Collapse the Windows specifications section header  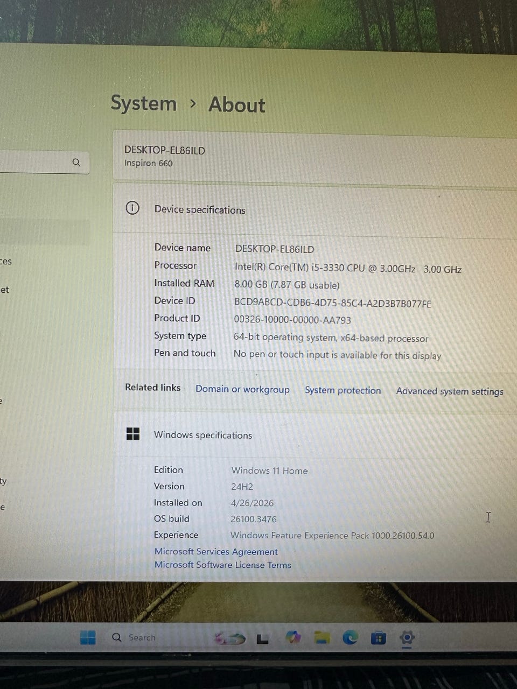pos(315,435)
